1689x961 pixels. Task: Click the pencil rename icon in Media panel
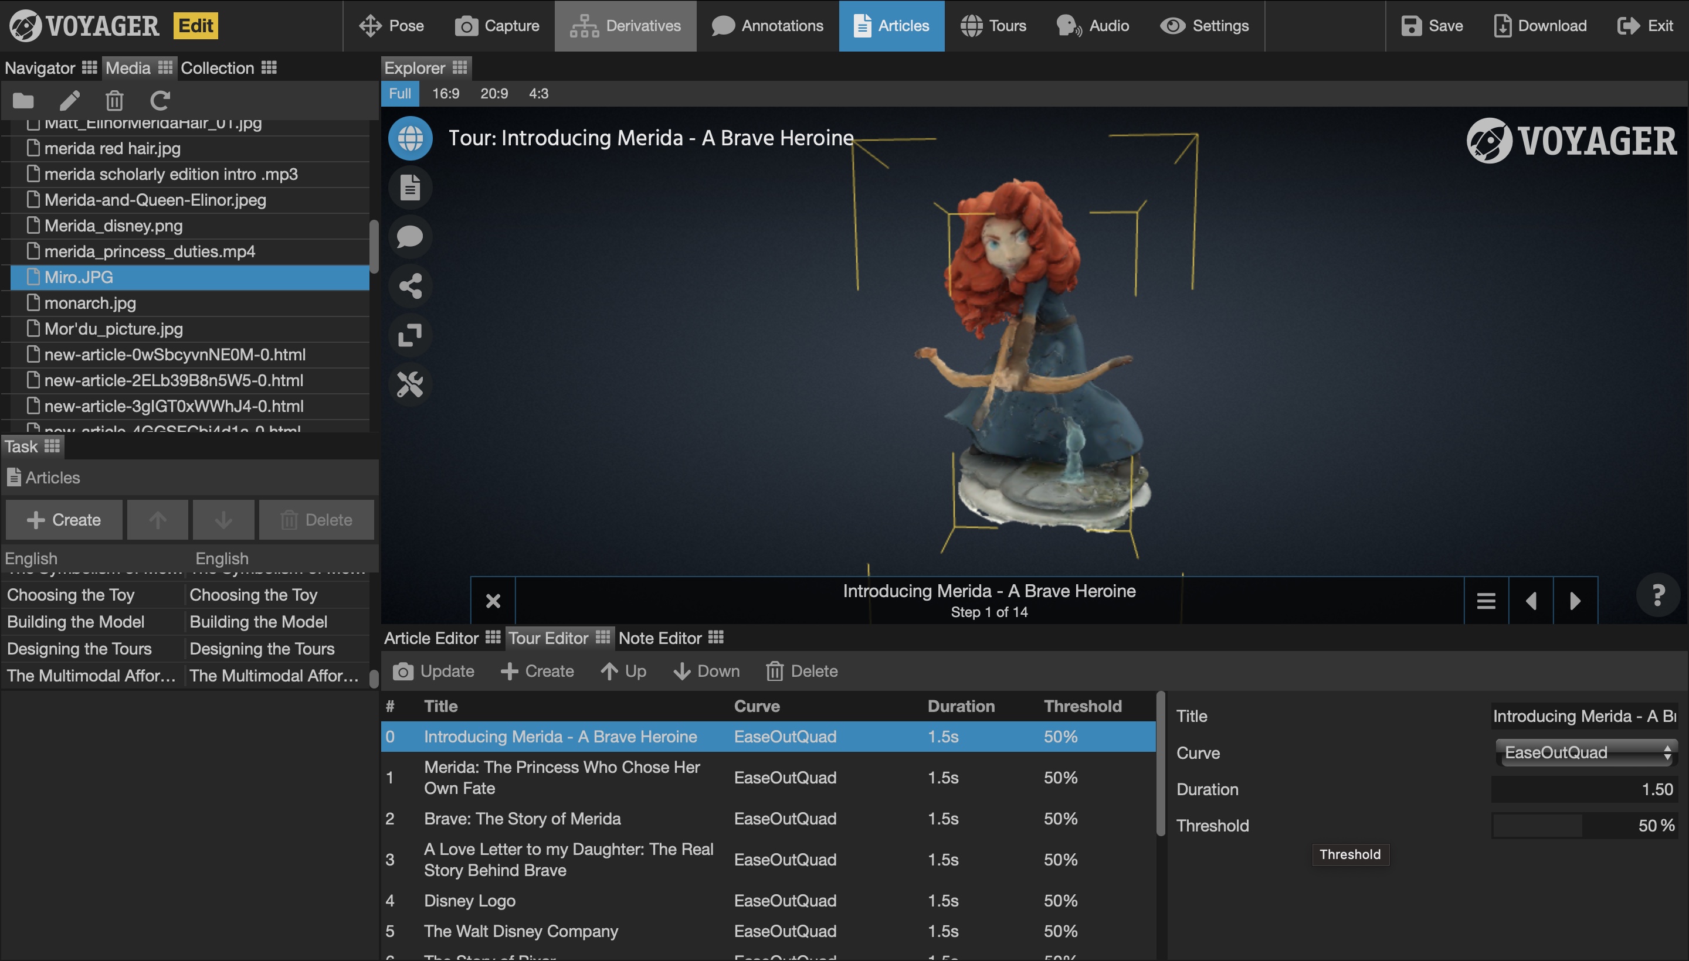click(x=69, y=100)
